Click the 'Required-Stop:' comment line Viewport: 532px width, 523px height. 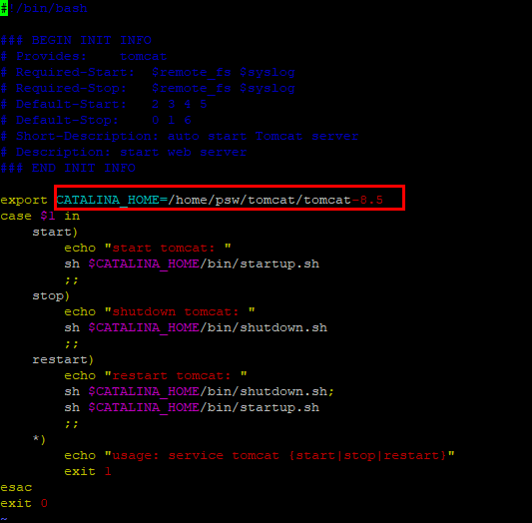coord(148,88)
